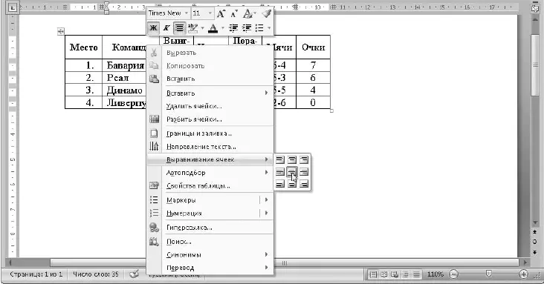544x284 pixels.
Task: Click the Shrink Font icon
Action: click(234, 13)
